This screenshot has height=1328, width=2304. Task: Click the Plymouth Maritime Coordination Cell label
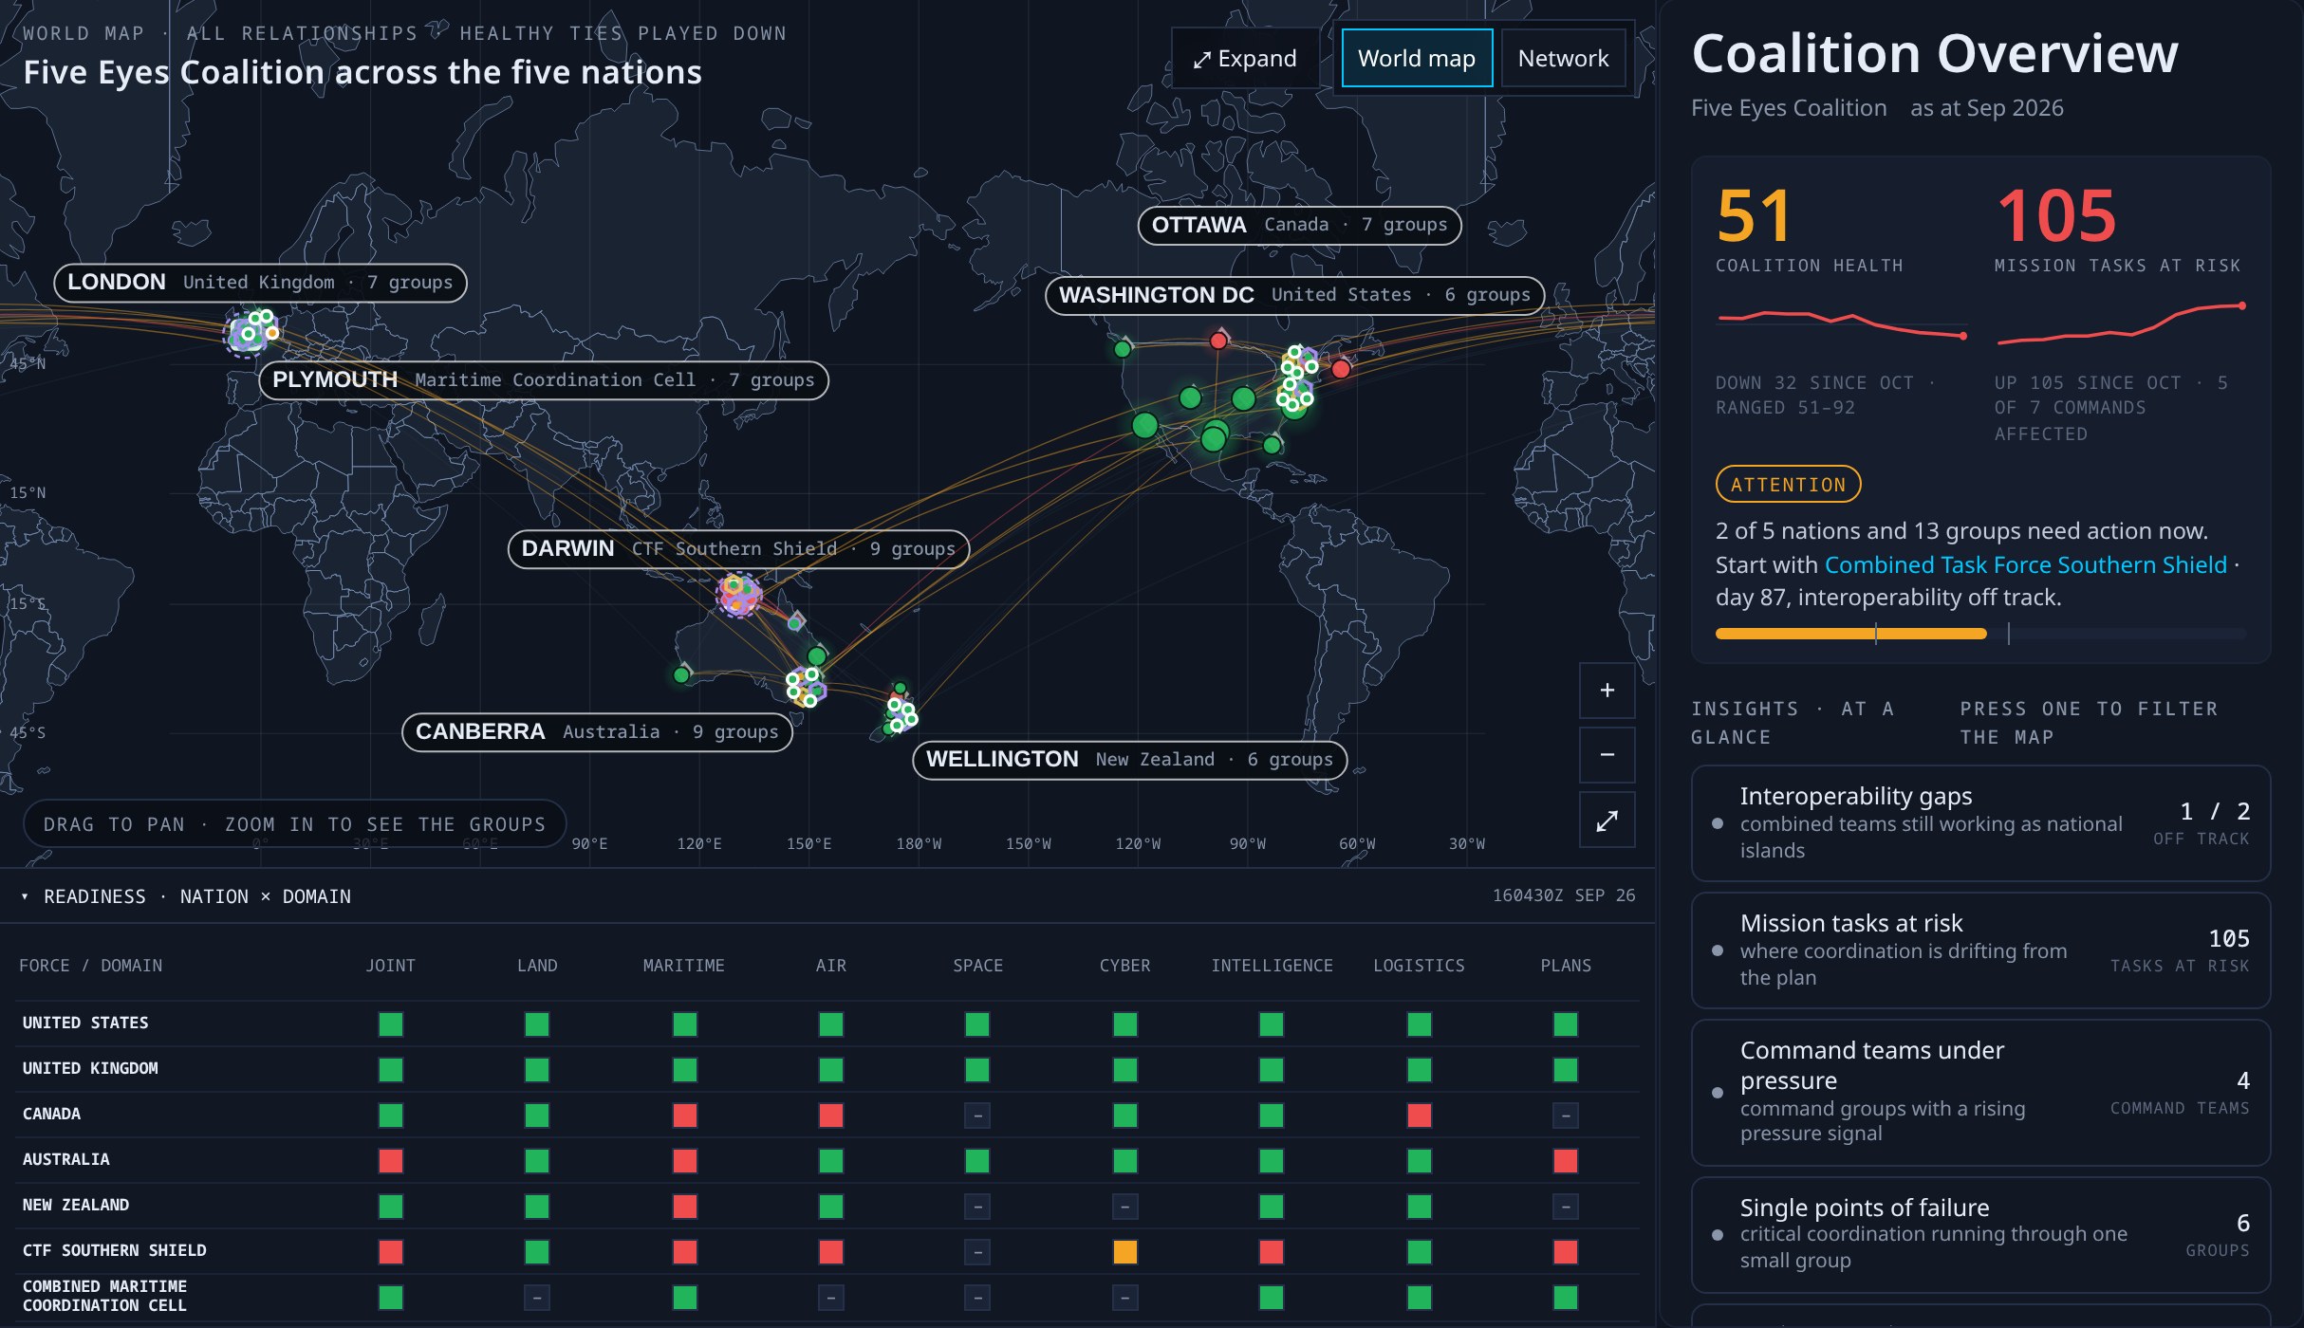coord(543,380)
